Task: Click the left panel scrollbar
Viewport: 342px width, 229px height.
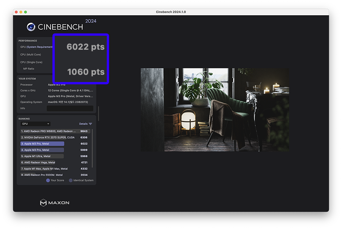Action: [98, 114]
